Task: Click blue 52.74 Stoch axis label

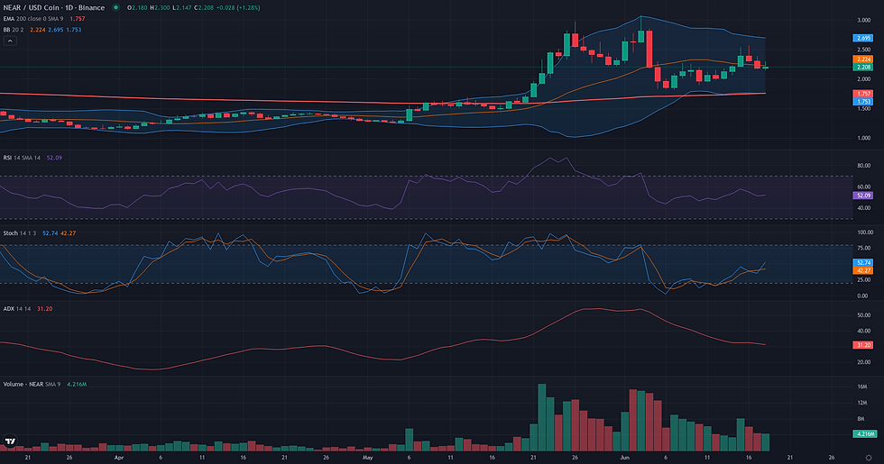Action: (862, 262)
